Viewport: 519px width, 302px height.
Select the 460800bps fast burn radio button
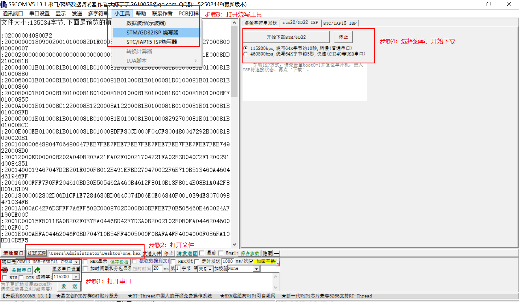(x=246, y=53)
